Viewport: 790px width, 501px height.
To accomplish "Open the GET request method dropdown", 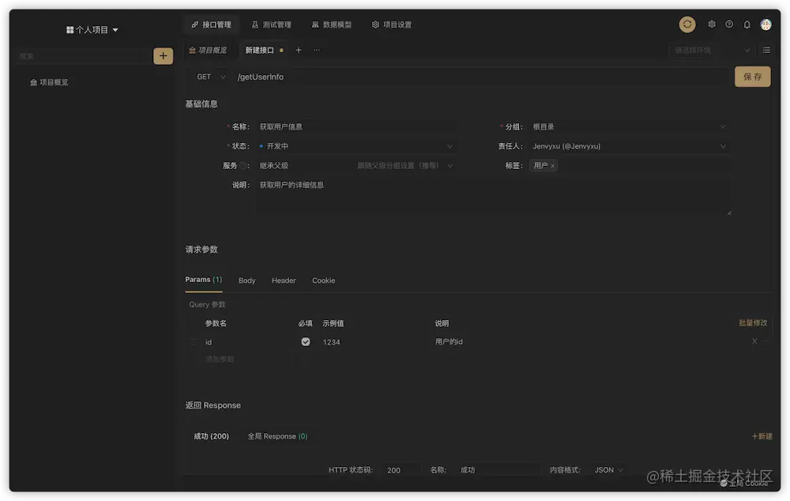I will pos(209,77).
